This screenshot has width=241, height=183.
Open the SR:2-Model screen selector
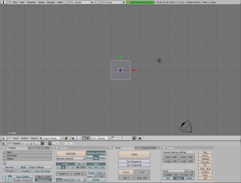pos(66,2)
